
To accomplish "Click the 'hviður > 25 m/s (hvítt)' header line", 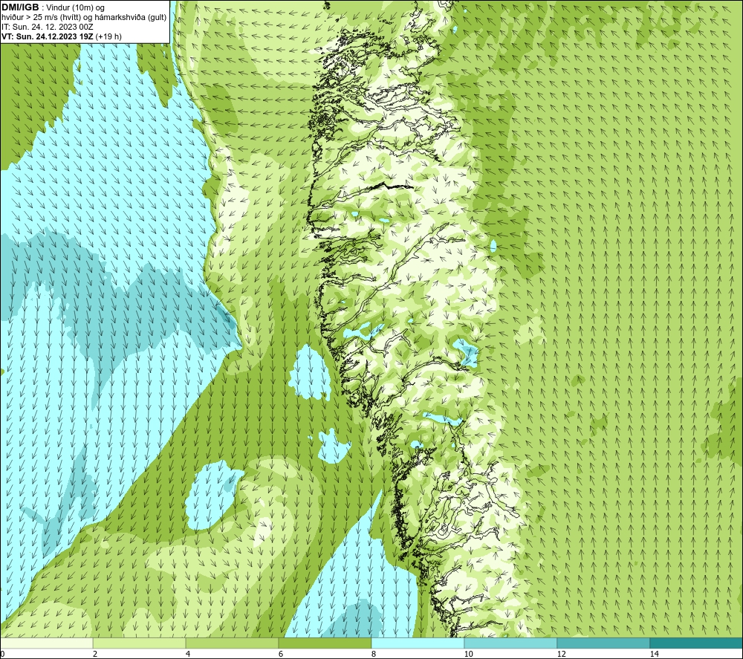I will 84,18.
